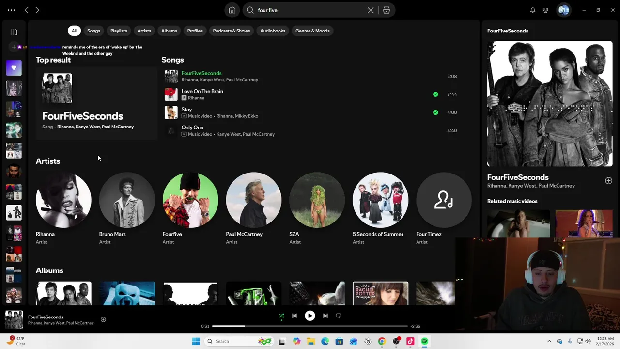The height and width of the screenshot is (349, 620).
Task: Open Fourfive artist card
Action: (190, 208)
